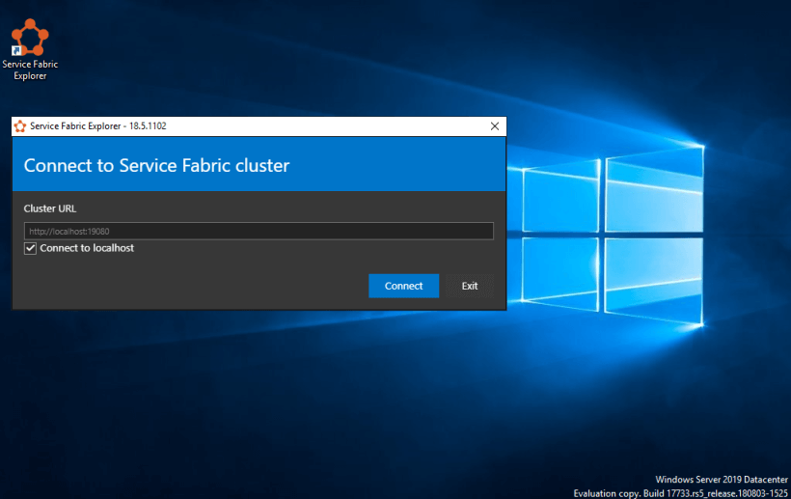
Task: Focus the Cluster URL input field
Action: (259, 231)
